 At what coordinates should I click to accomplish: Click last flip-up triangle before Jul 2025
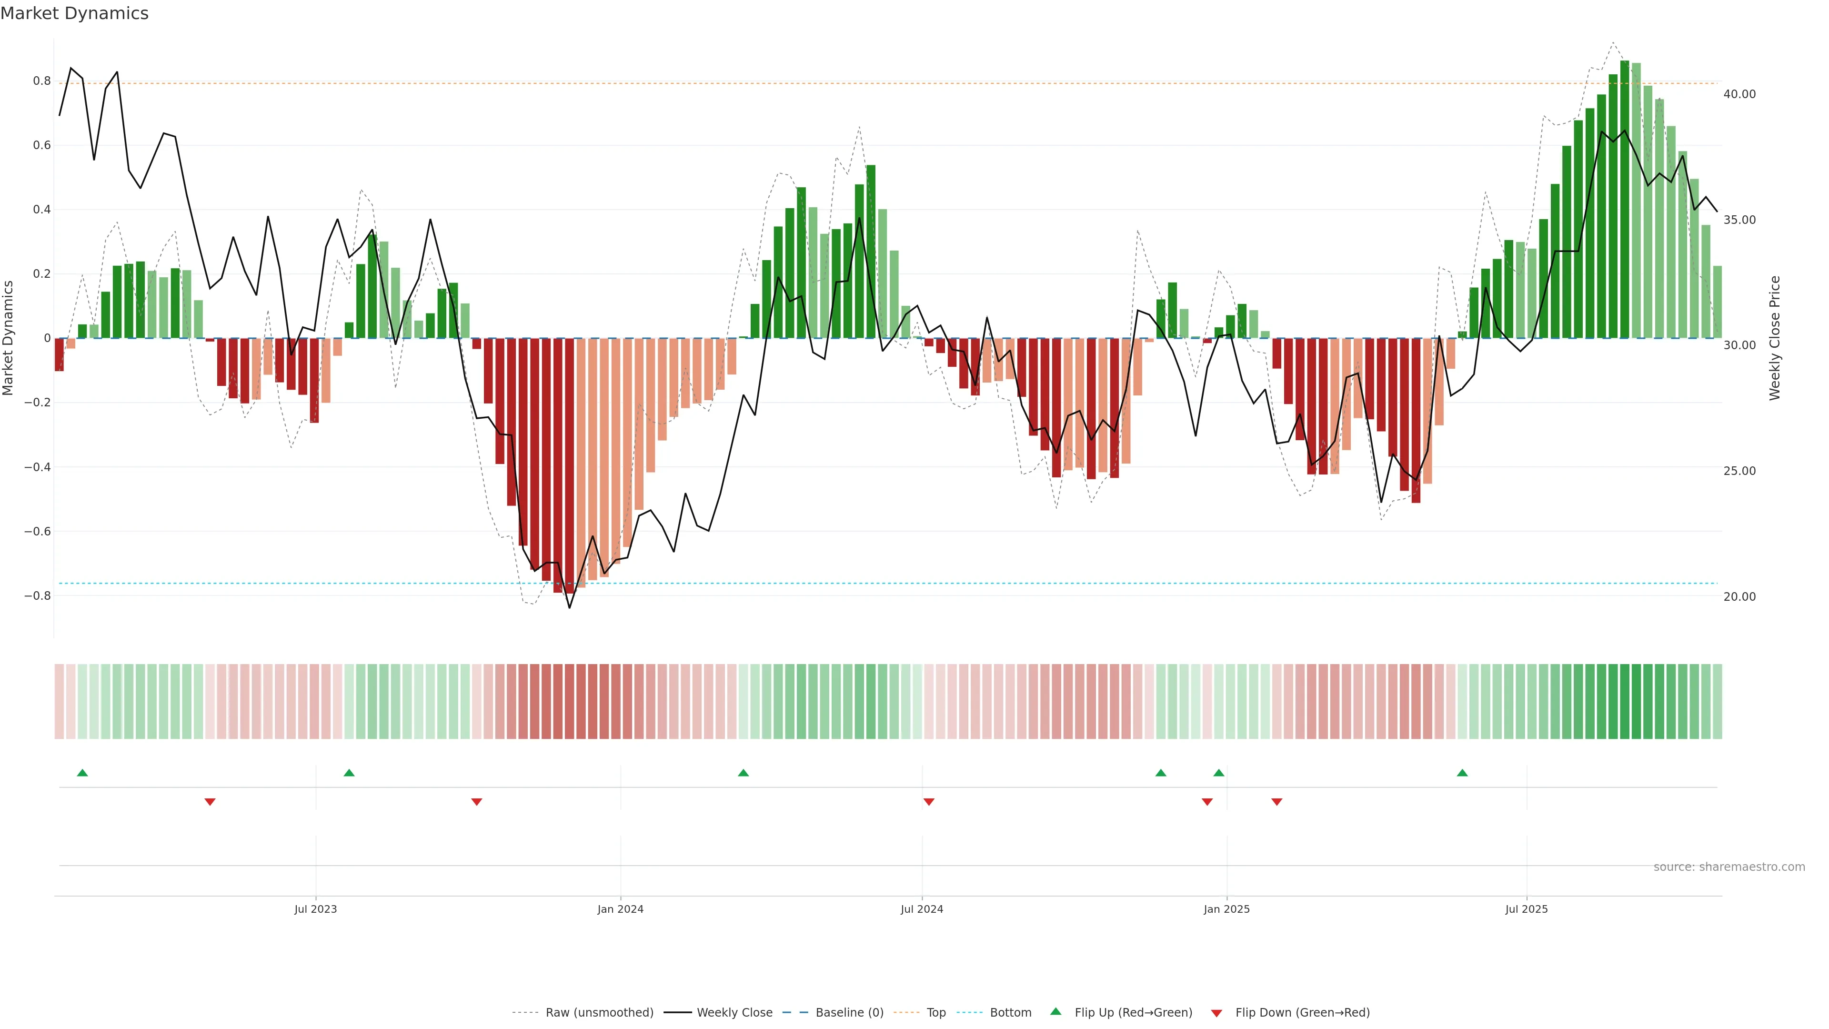coord(1462,773)
